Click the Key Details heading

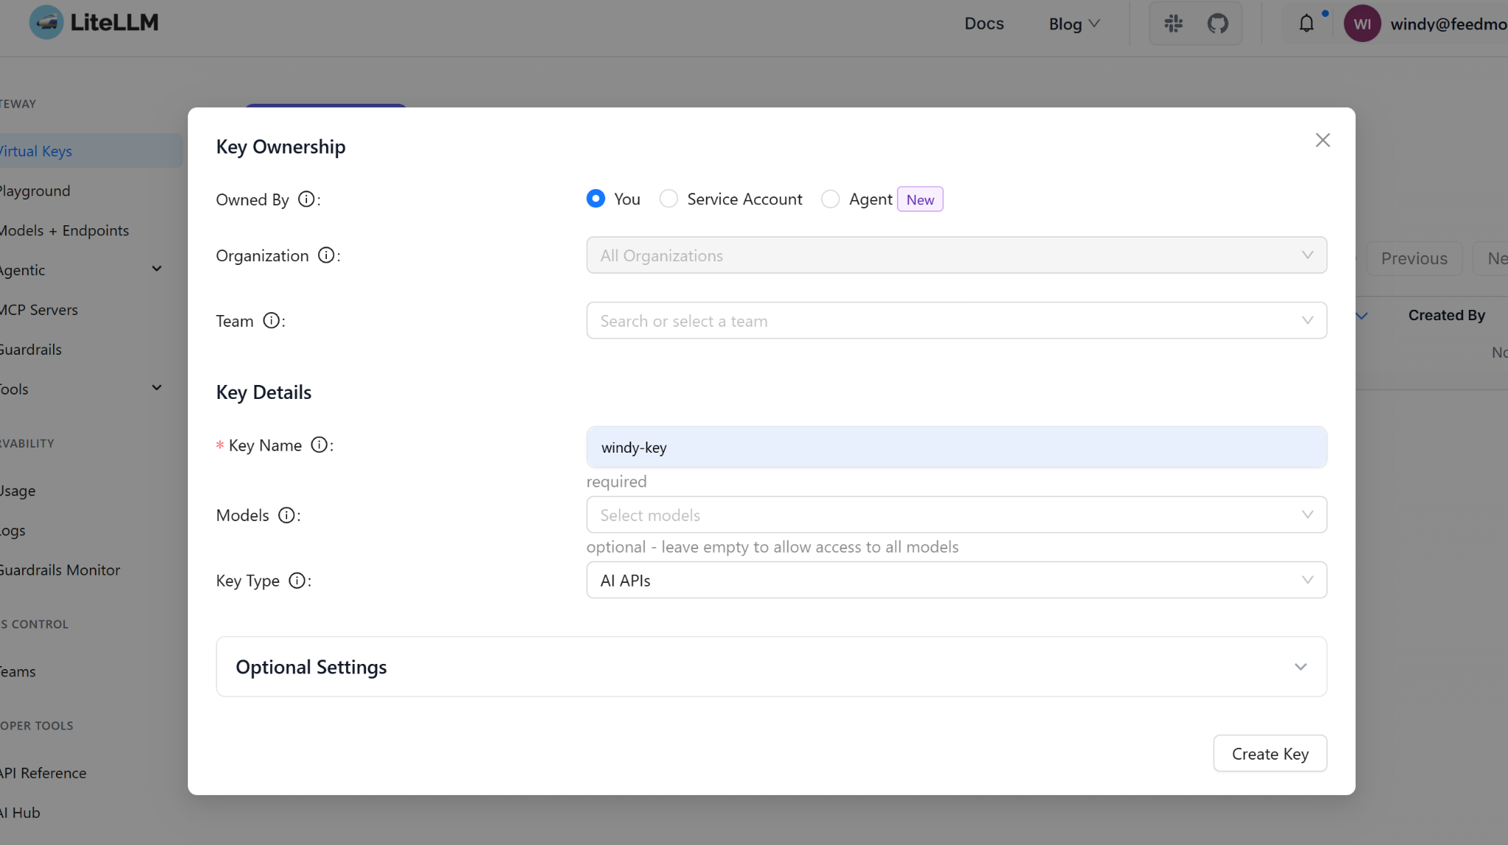pos(264,392)
